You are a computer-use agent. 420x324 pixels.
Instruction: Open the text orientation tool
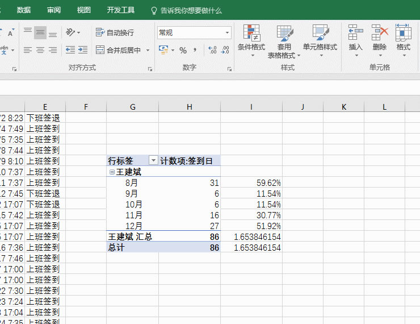70,32
